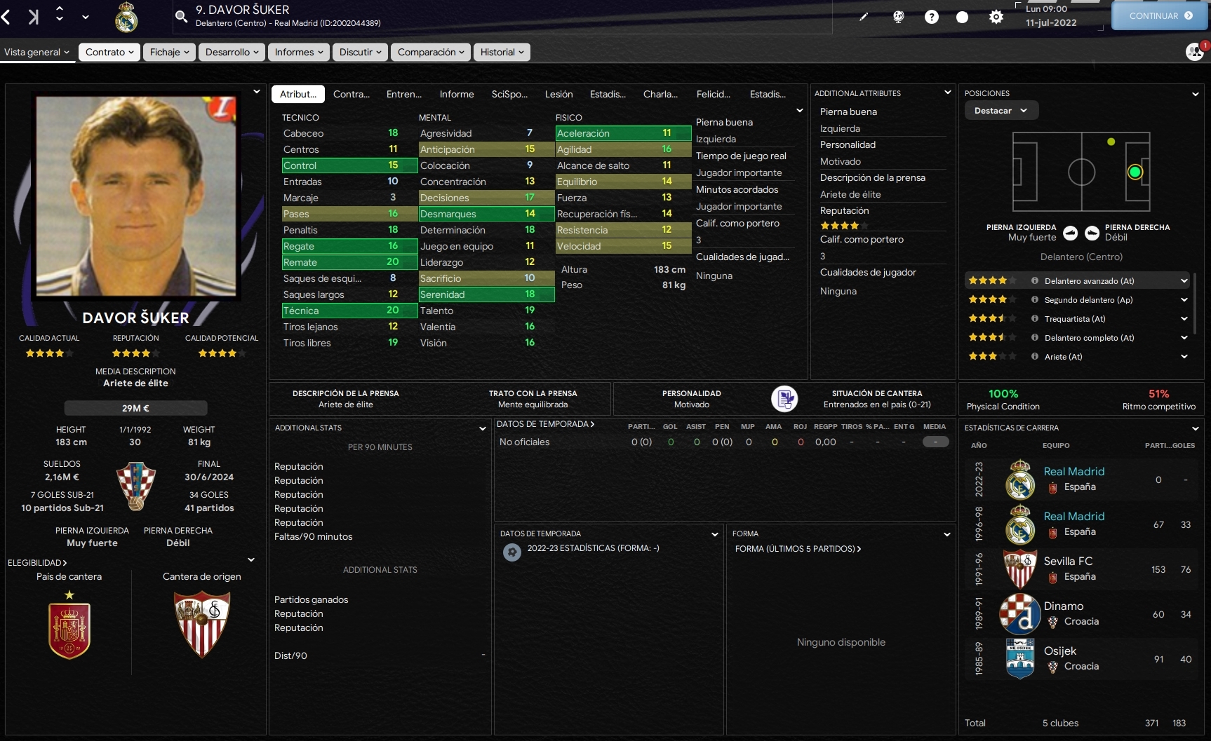The image size is (1211, 741).
Task: Select the Atribut... tab
Action: click(x=298, y=94)
